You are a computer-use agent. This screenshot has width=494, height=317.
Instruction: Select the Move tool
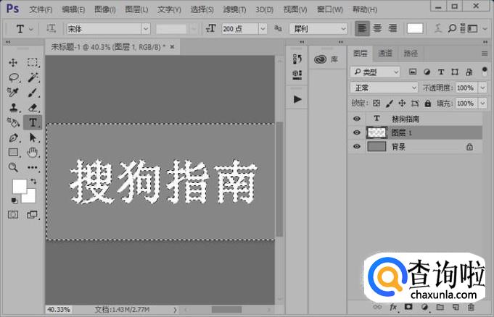coord(13,62)
